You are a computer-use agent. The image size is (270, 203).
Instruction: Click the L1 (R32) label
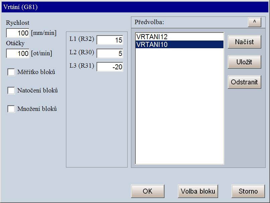[82, 39]
